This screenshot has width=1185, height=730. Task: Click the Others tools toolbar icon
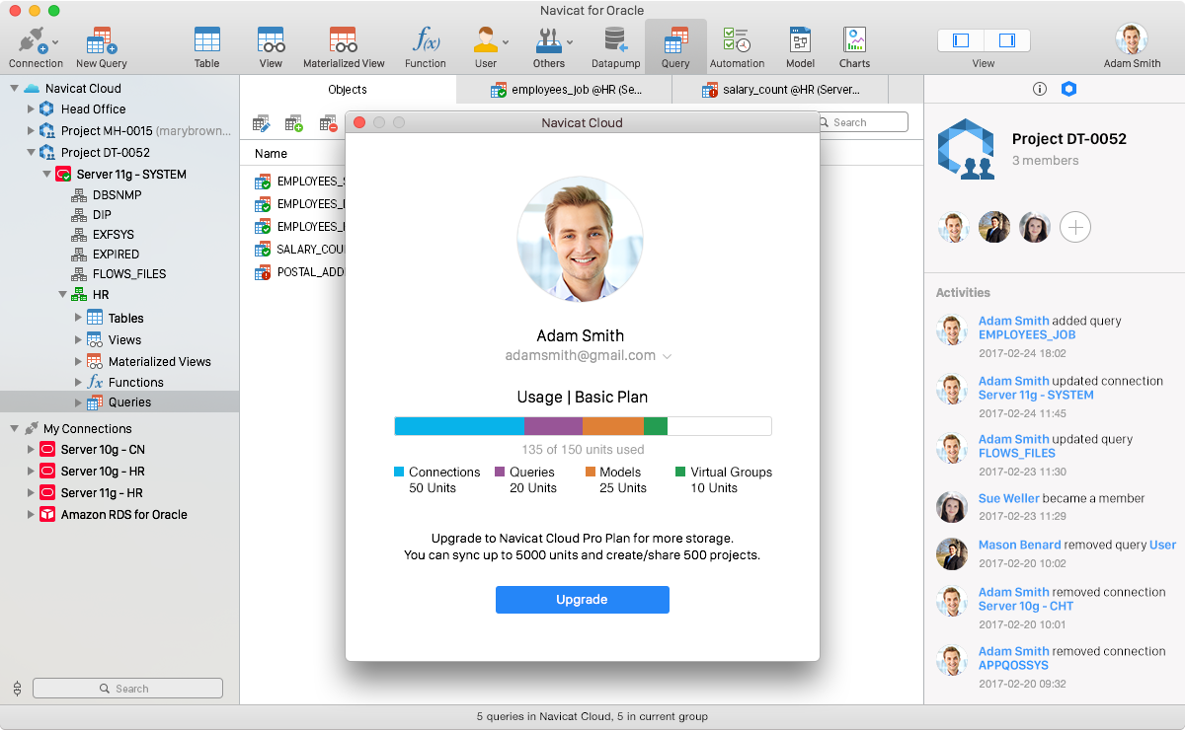click(549, 46)
